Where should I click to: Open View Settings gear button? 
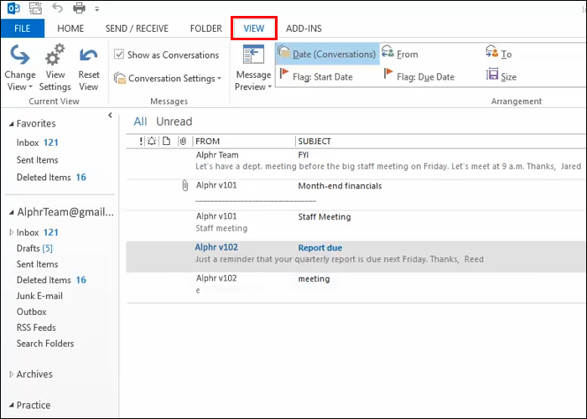pyautogui.click(x=55, y=68)
